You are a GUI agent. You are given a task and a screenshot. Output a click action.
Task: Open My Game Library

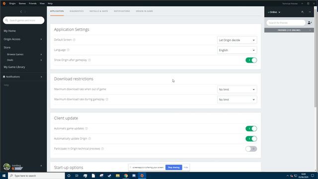click(14, 67)
